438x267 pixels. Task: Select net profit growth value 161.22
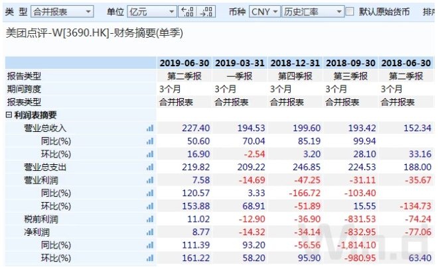(x=196, y=258)
